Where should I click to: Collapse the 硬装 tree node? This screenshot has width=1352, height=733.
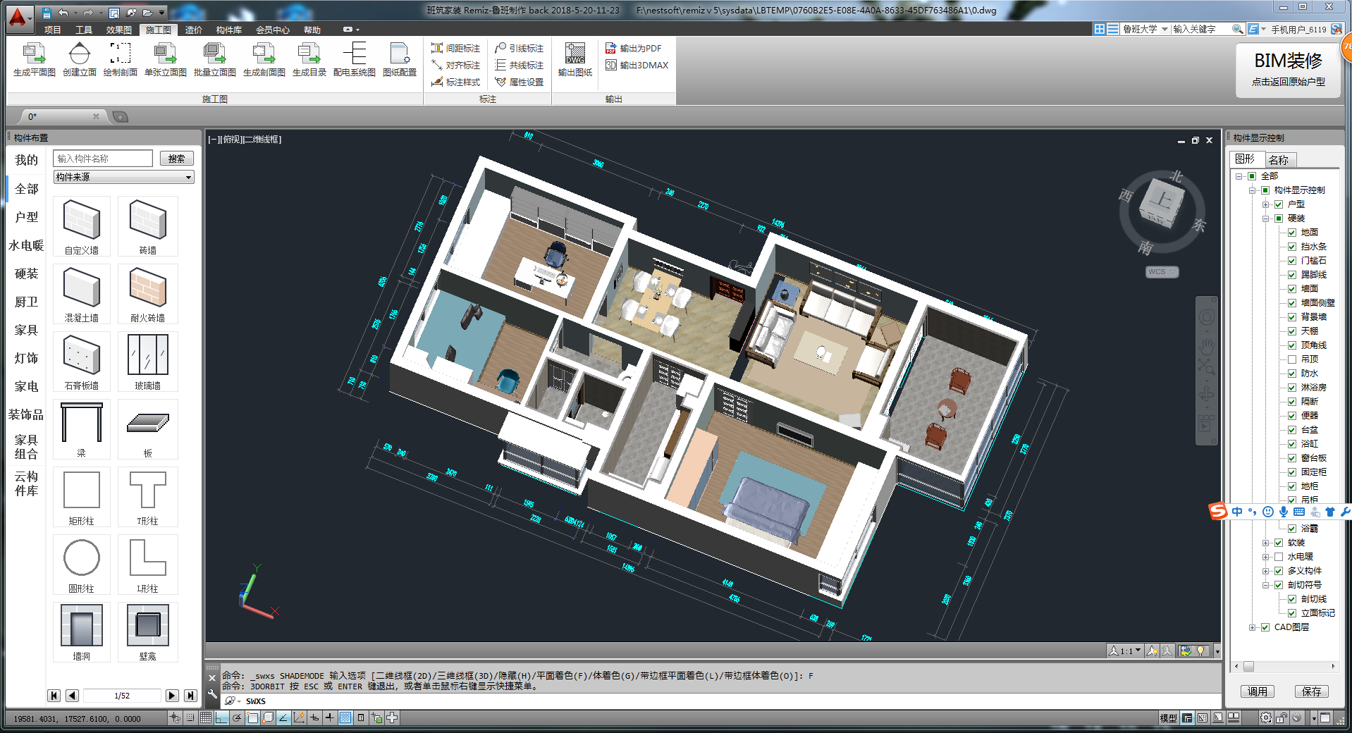pyautogui.click(x=1266, y=218)
